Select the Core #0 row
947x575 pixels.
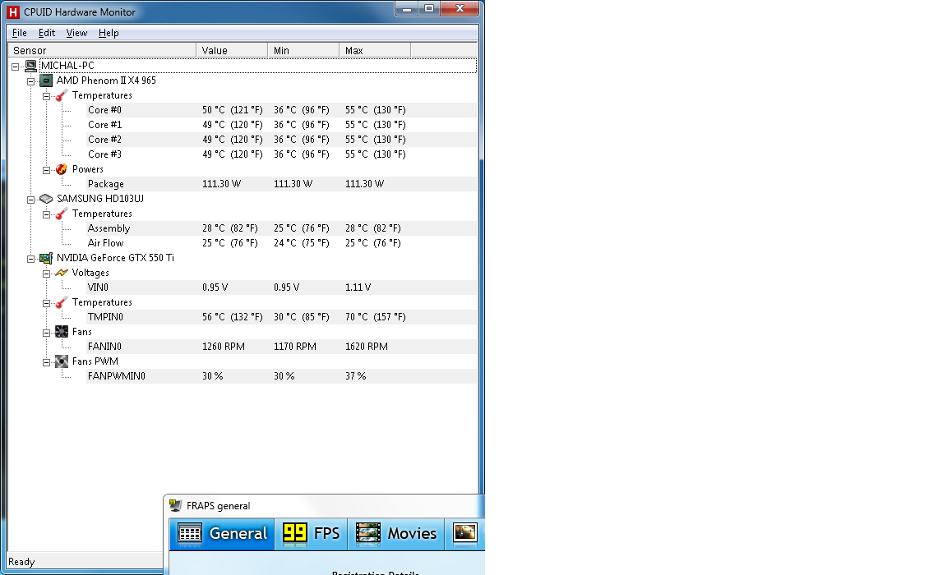click(x=281, y=110)
